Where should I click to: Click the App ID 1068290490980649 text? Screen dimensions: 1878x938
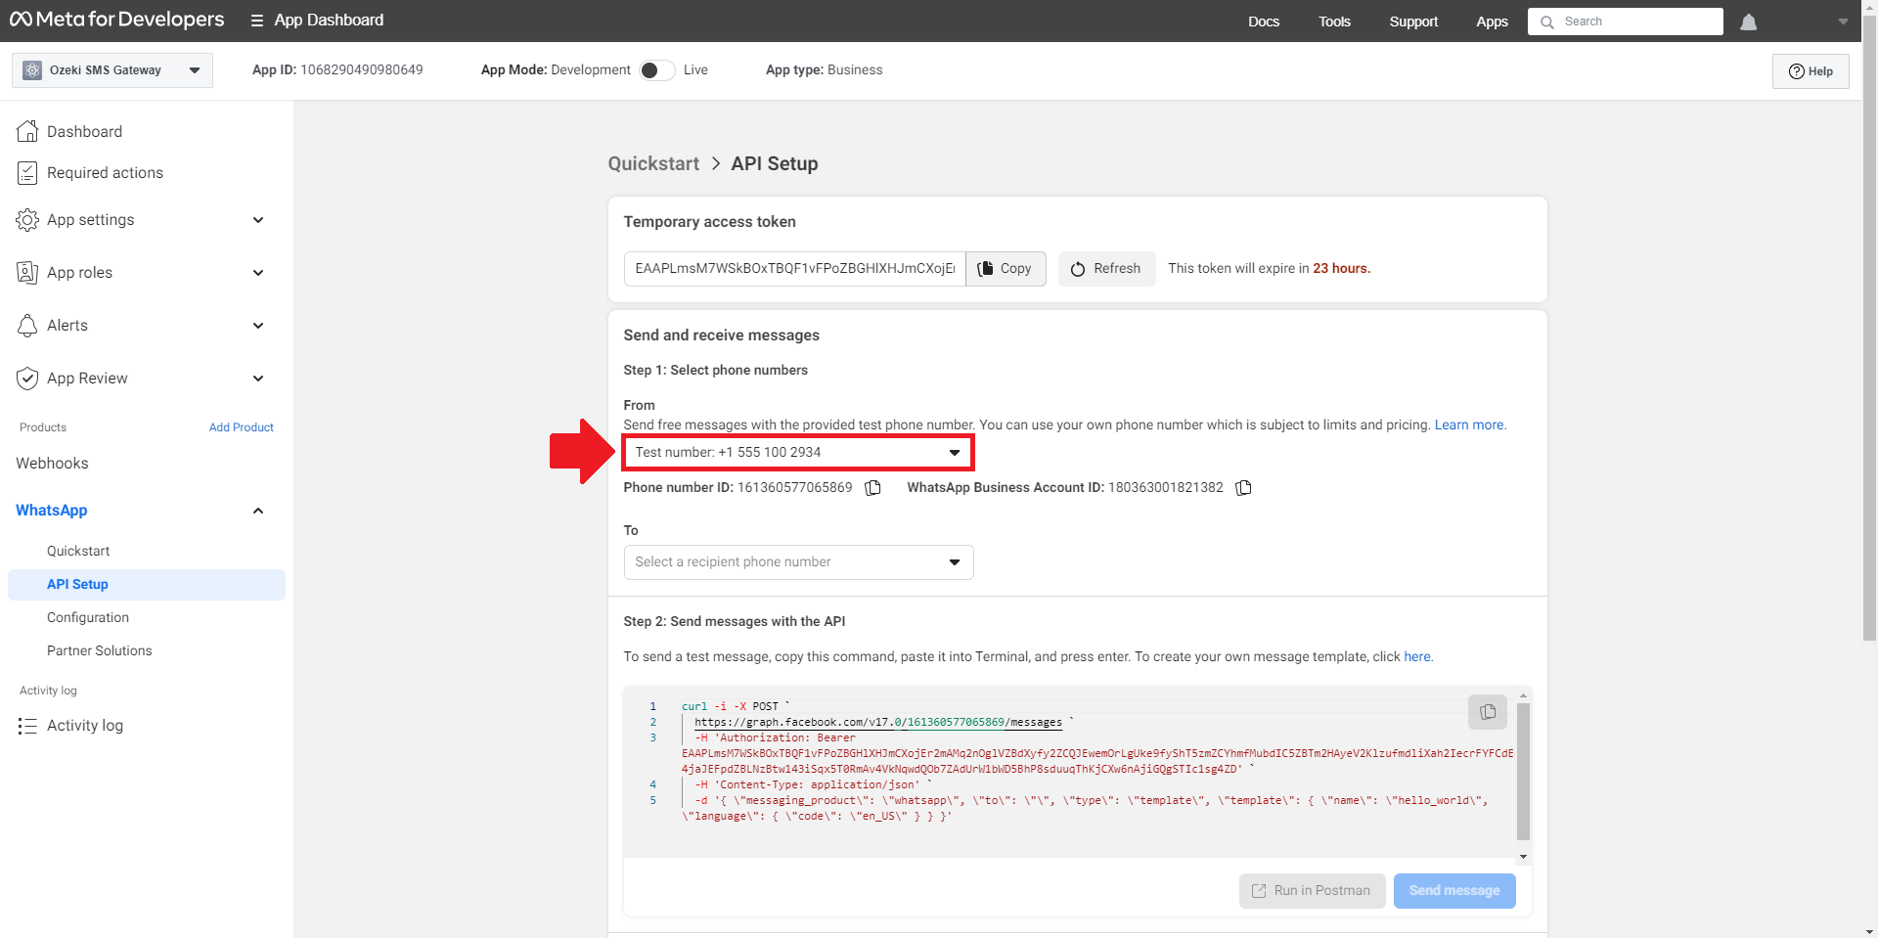coord(337,70)
